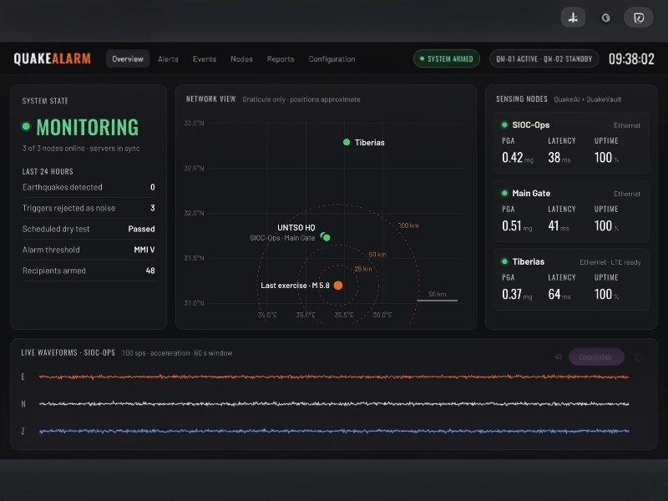Click the SYSTEM ARMED status pill
668x501 pixels.
(x=447, y=58)
